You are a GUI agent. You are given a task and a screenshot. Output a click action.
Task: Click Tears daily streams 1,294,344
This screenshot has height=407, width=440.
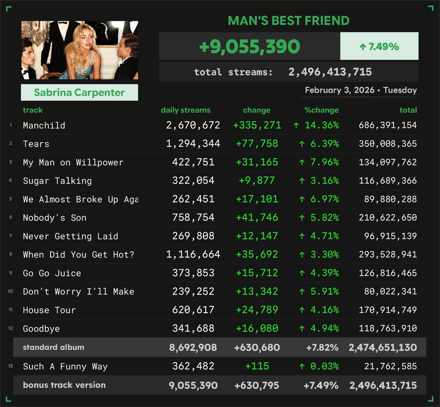pyautogui.click(x=193, y=143)
